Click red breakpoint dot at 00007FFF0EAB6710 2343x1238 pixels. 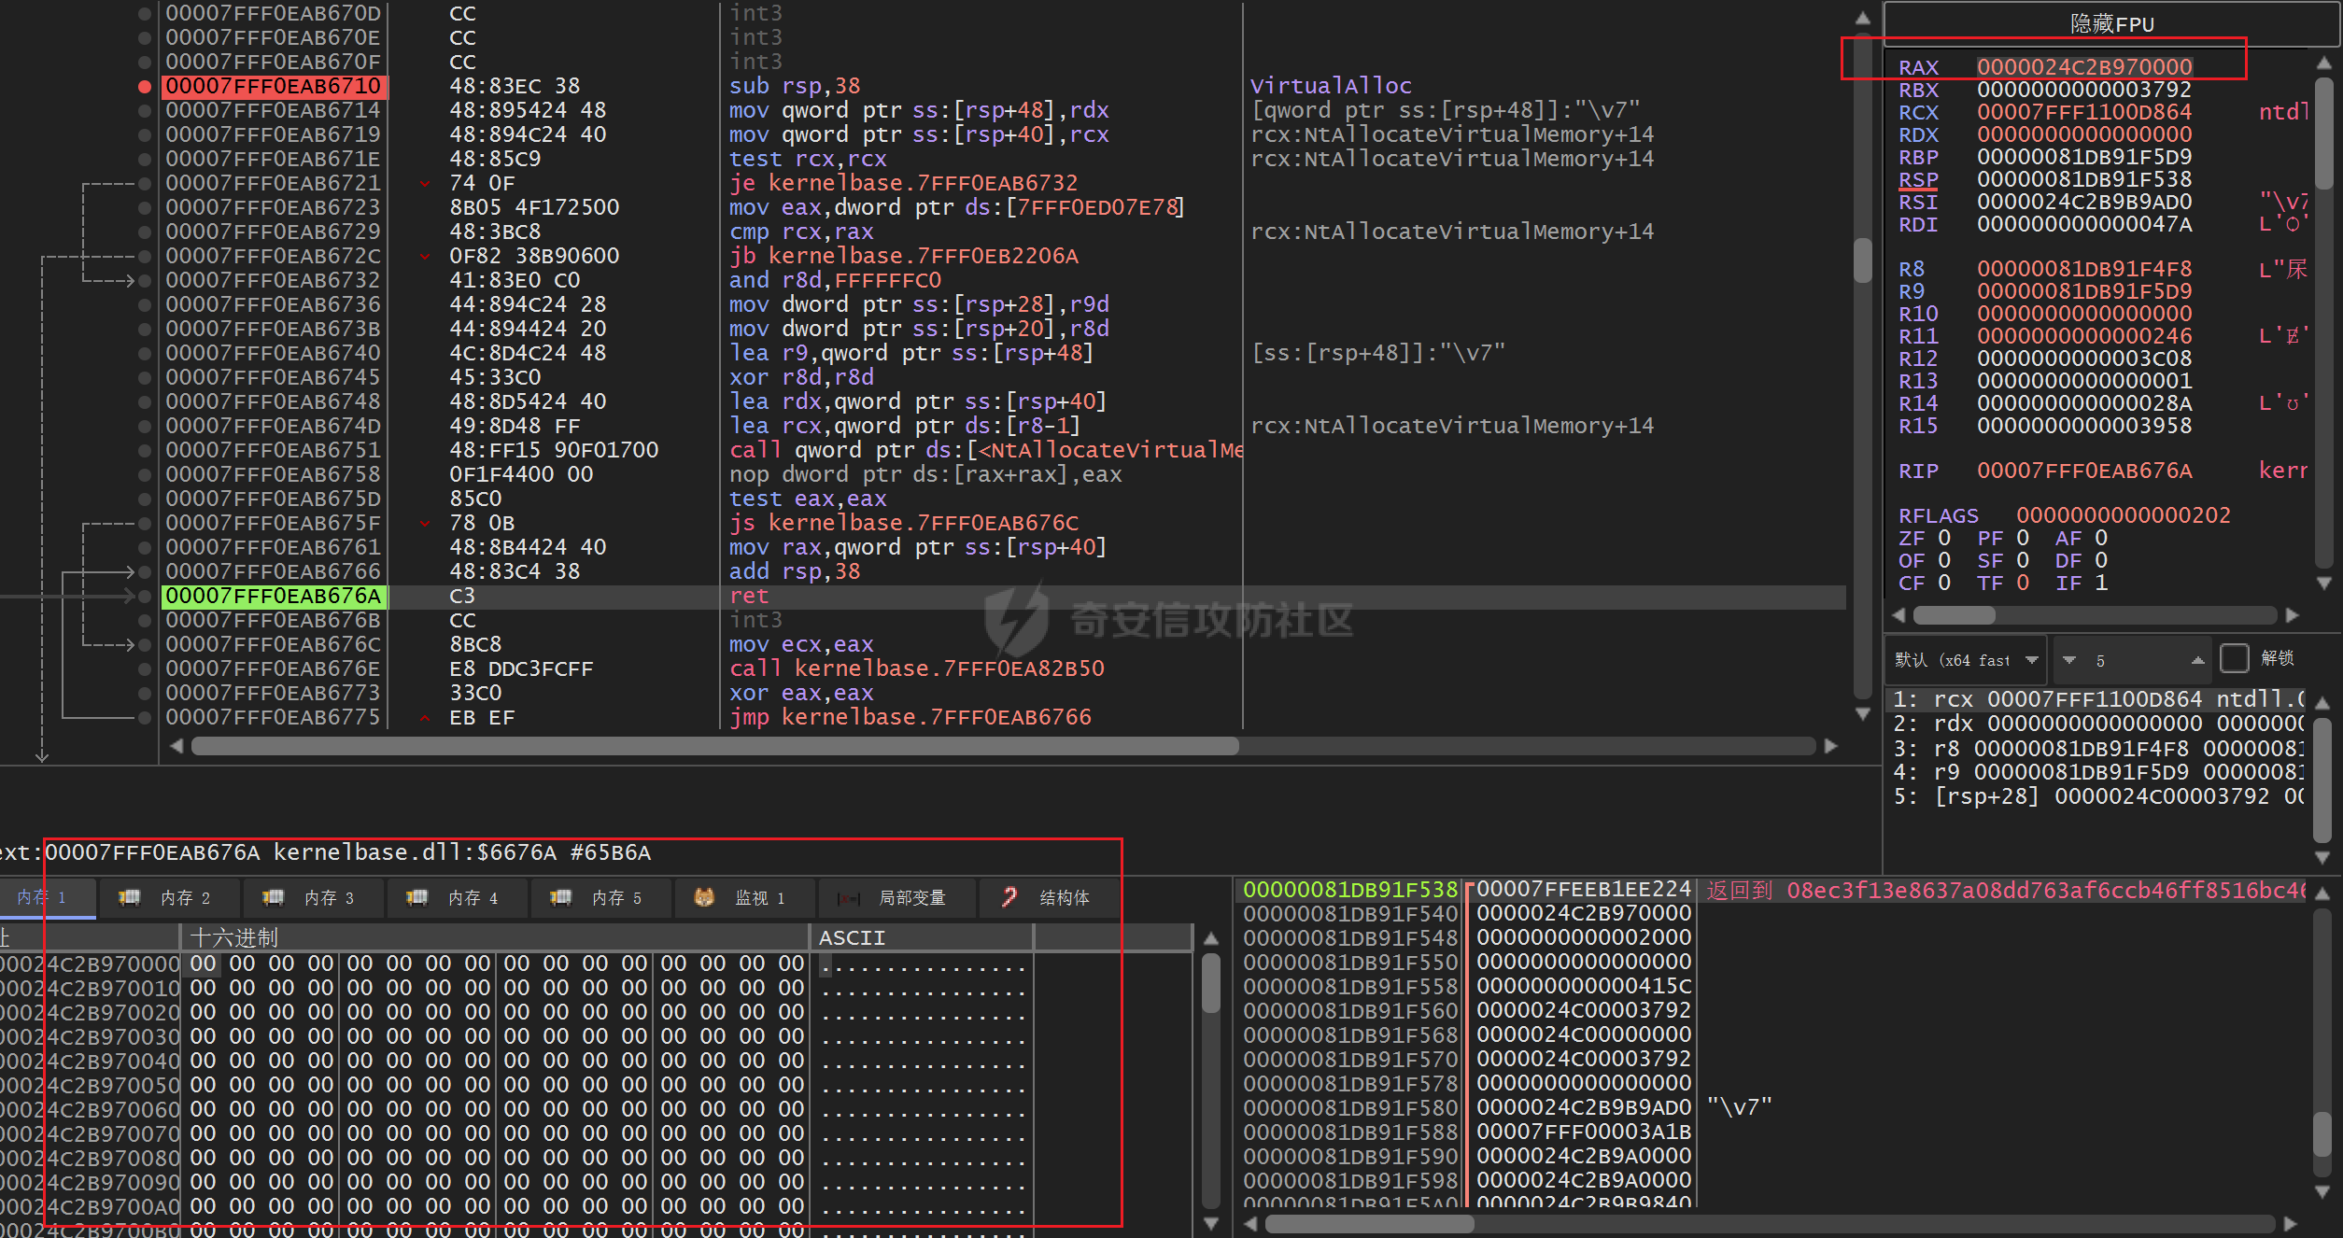click(144, 87)
